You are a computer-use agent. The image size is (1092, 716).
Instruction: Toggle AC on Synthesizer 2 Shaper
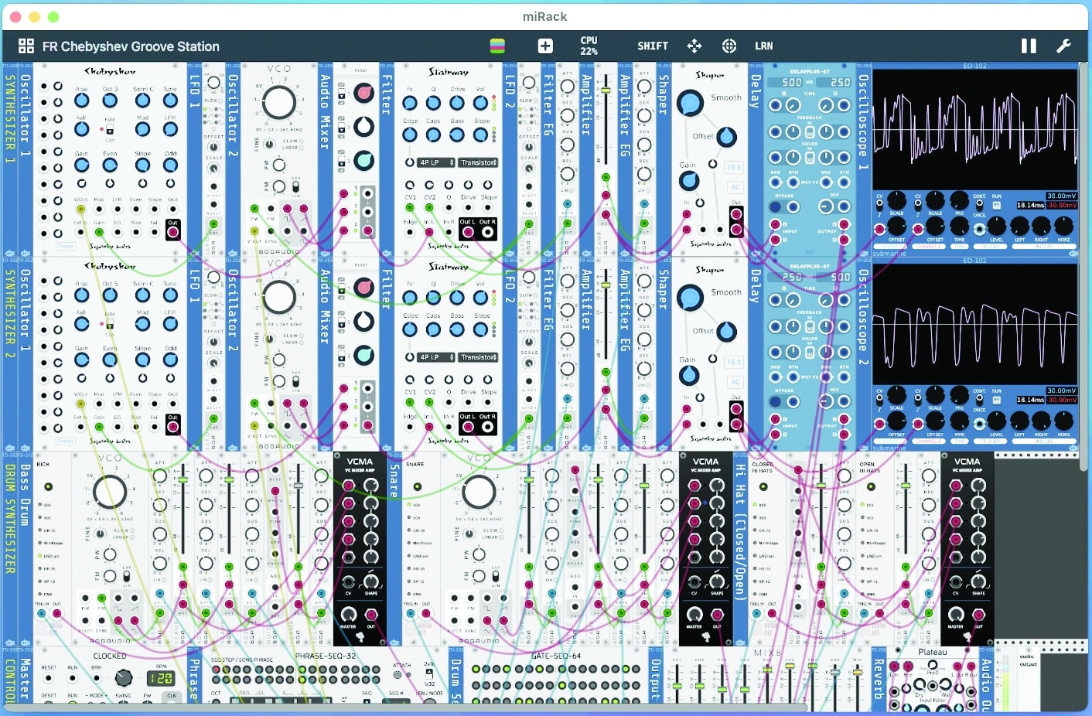(x=735, y=382)
